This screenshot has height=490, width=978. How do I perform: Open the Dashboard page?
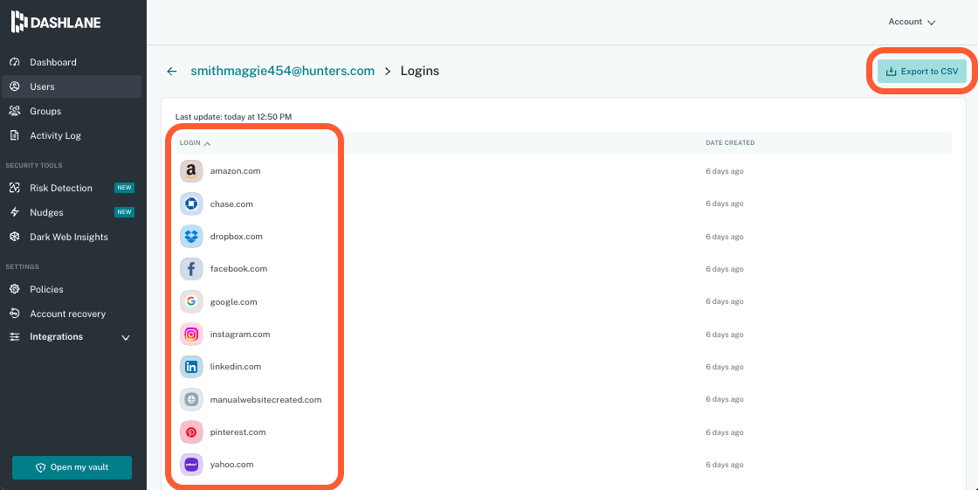[52, 63]
